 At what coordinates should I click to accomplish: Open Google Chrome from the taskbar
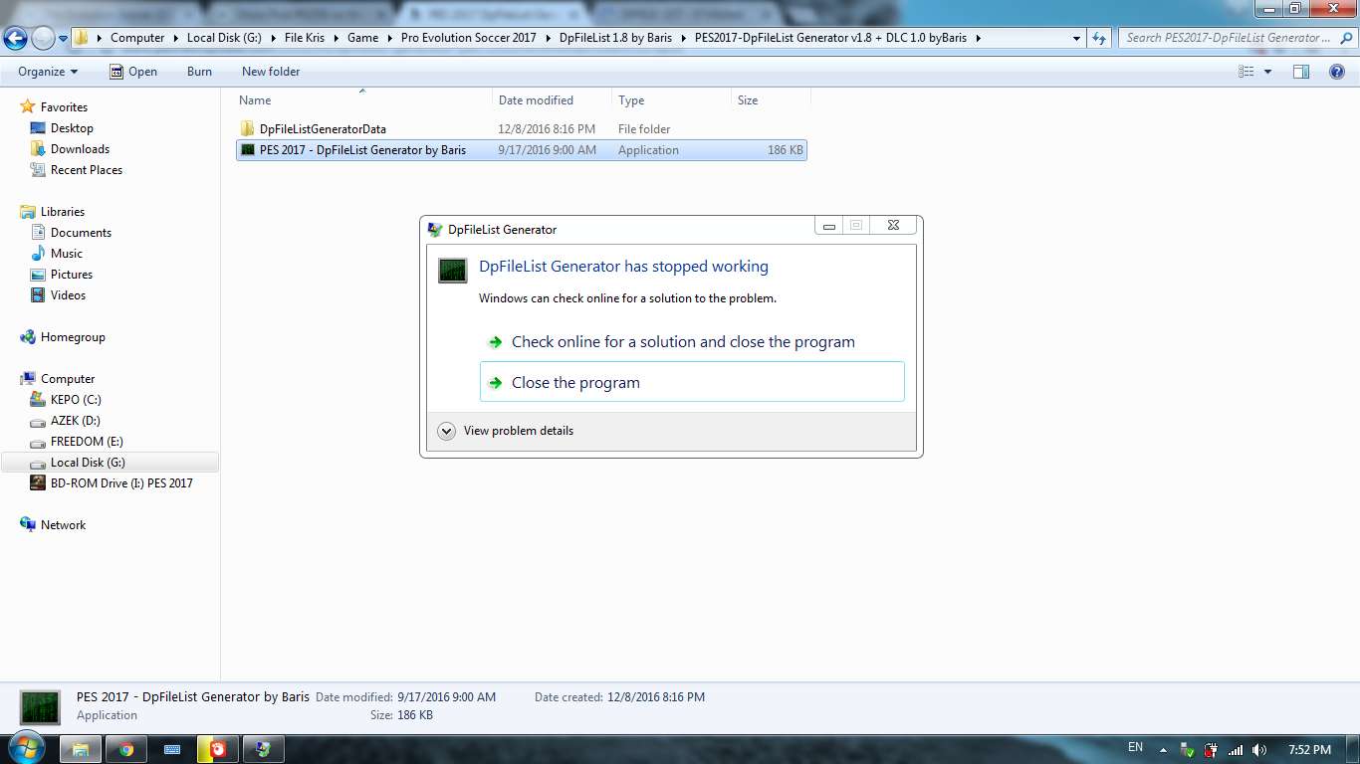(126, 749)
